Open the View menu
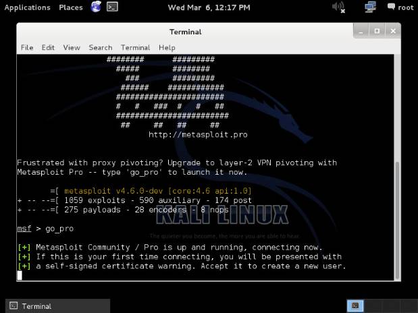Viewport: 418px width, 313px height. [x=72, y=48]
